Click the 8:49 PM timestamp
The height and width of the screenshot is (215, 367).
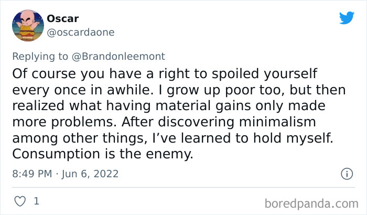33,174
